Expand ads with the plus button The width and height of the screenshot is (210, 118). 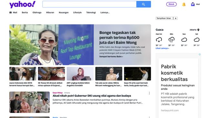(x=175, y=18)
